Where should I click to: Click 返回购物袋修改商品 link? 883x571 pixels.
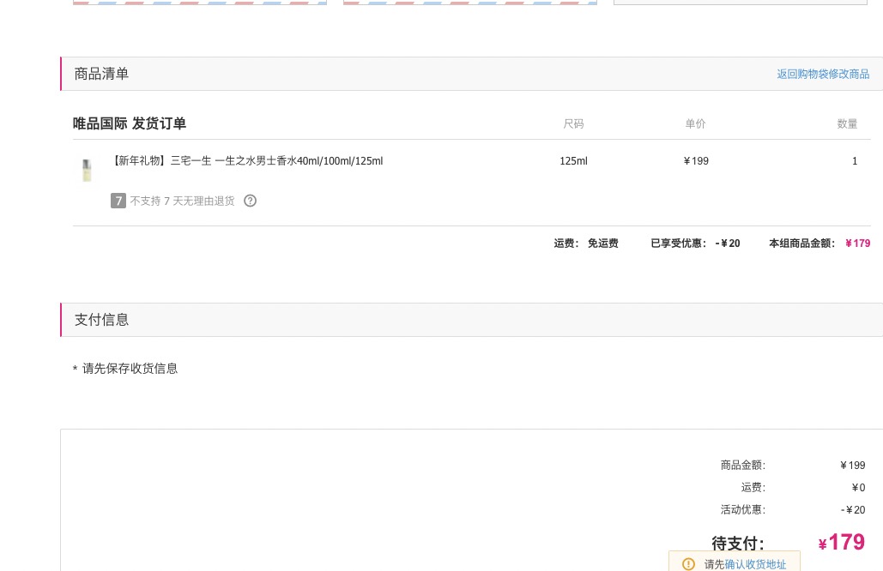click(823, 74)
